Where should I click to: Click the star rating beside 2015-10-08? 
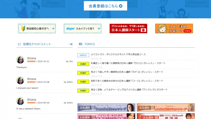point(32,82)
